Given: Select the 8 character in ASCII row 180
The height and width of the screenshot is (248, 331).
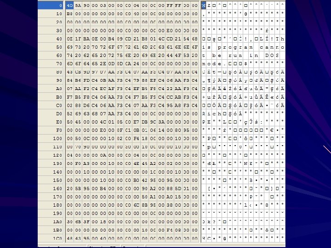Looking at the screenshot, I should (267, 205).
